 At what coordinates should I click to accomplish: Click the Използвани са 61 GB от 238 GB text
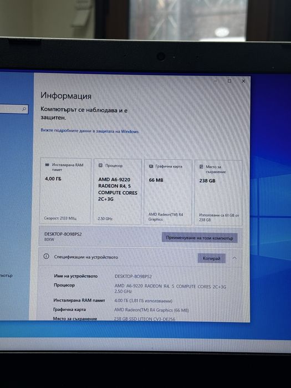pos(219,217)
